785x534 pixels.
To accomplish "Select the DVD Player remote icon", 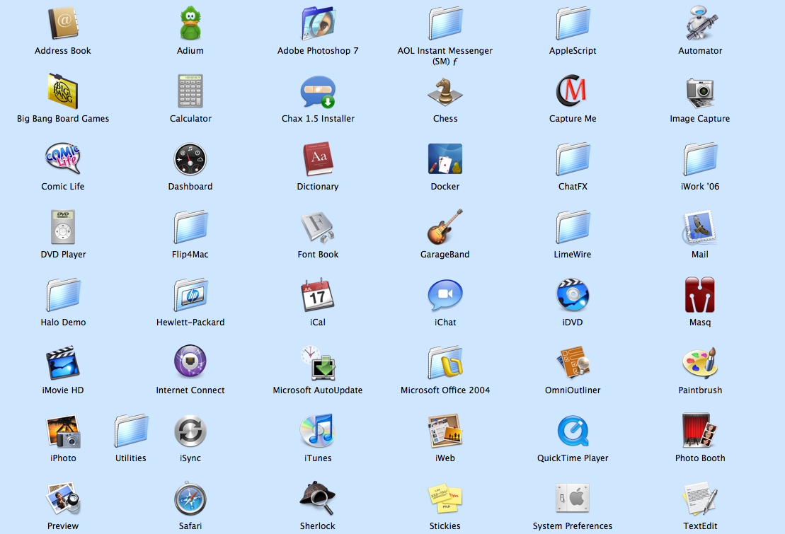I will pyautogui.click(x=63, y=227).
